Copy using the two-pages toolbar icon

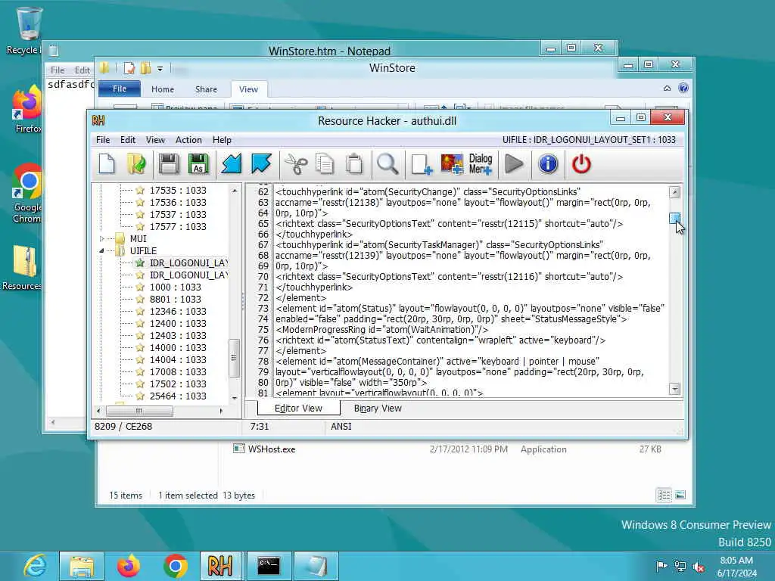(325, 164)
